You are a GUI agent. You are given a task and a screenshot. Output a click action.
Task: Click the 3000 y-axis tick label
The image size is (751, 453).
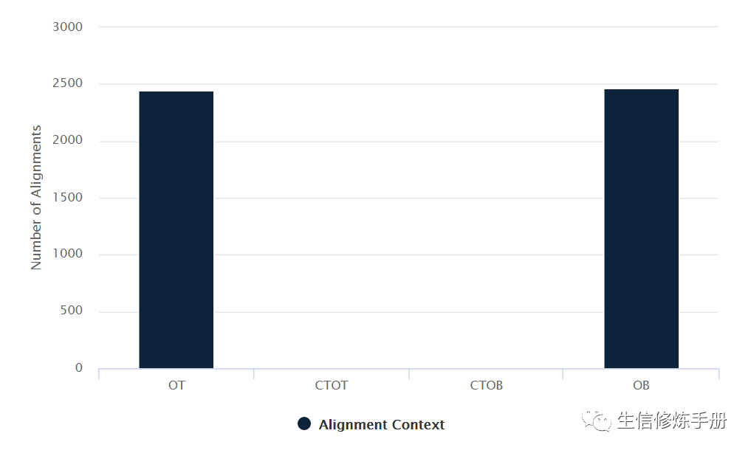pyautogui.click(x=68, y=27)
